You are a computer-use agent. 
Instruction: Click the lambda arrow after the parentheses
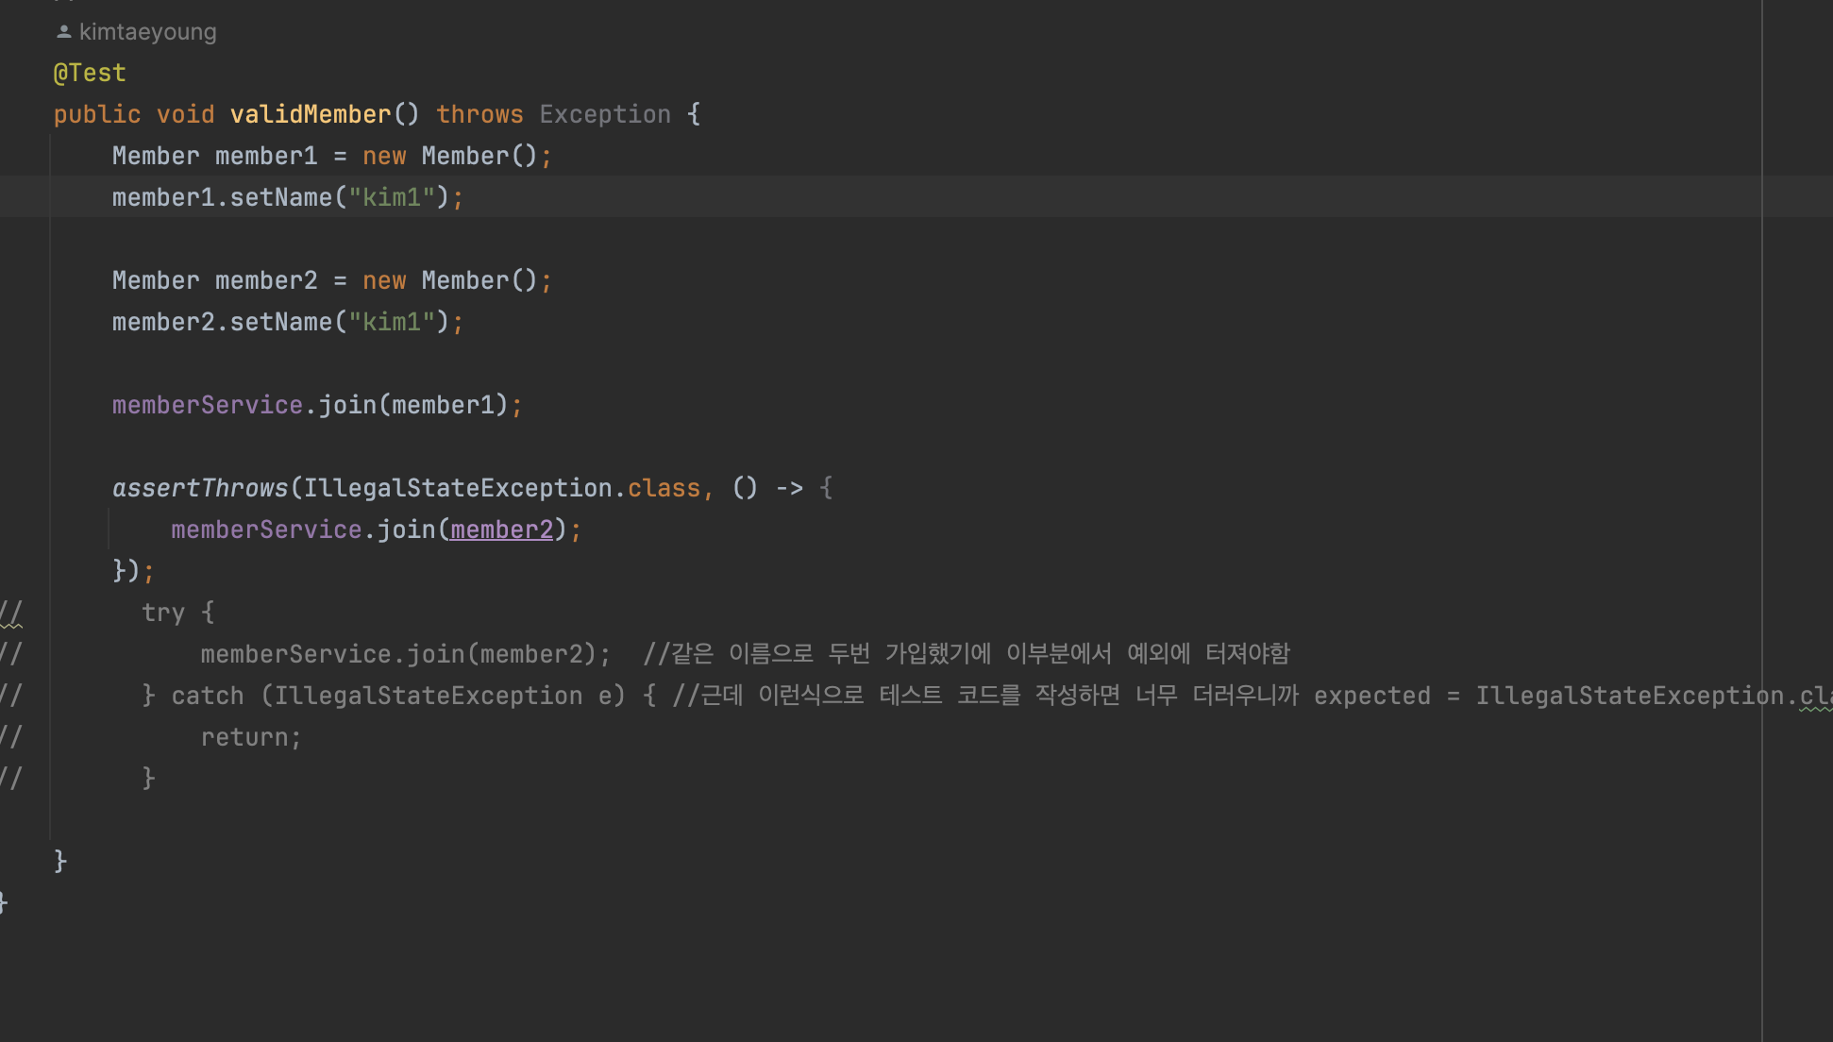[x=789, y=488]
